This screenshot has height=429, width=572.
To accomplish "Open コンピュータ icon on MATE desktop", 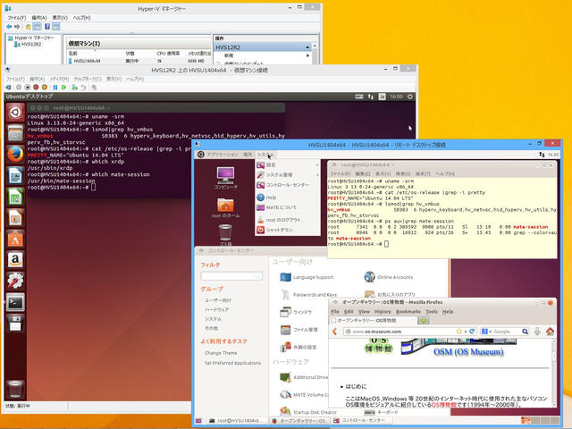I will [x=225, y=178].
